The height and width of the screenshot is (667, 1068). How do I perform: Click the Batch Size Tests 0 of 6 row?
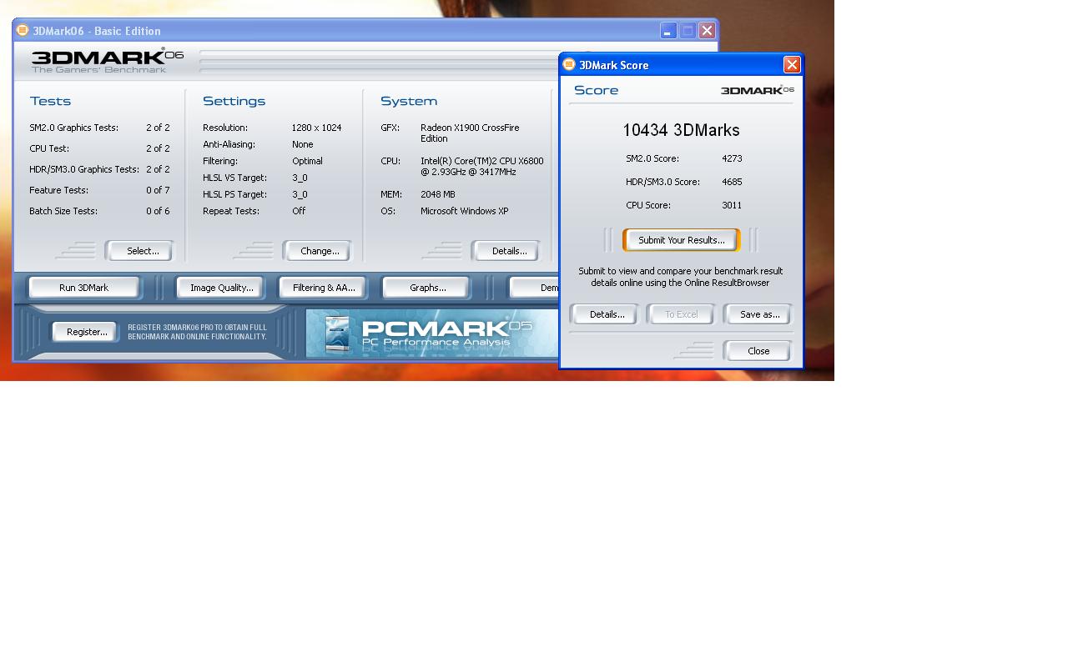[99, 211]
